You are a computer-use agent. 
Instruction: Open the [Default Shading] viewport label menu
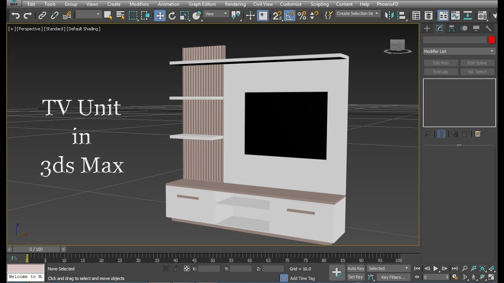coord(83,29)
